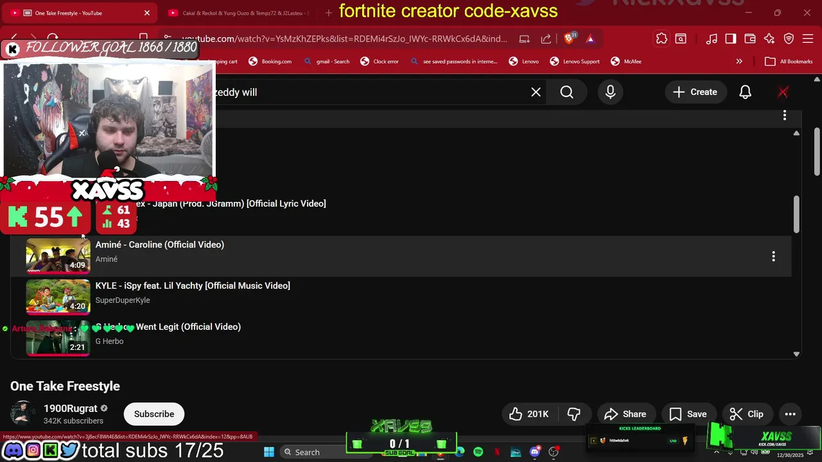Open the Booking.com bookmark
The width and height of the screenshot is (822, 462).
270,62
